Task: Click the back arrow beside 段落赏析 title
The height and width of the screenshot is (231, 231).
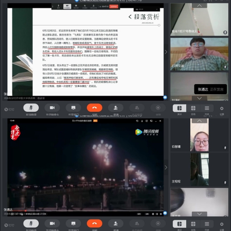Action: pos(130,17)
